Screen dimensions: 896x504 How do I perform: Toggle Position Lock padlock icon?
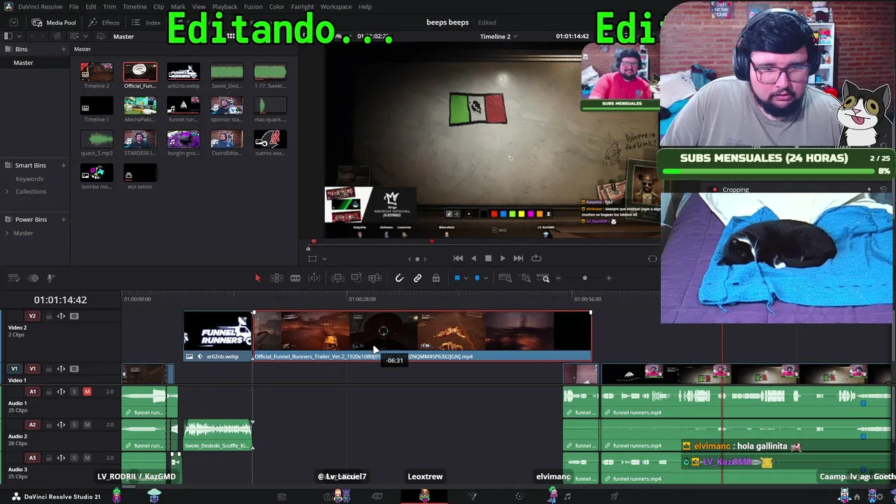coord(436,278)
